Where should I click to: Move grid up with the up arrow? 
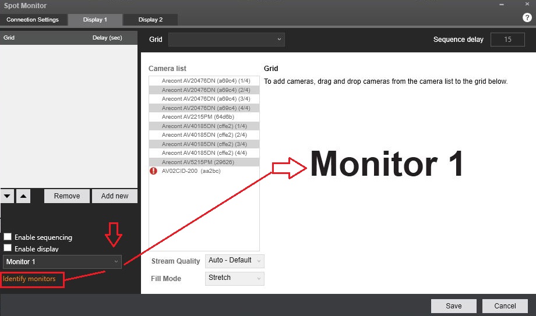(23, 196)
